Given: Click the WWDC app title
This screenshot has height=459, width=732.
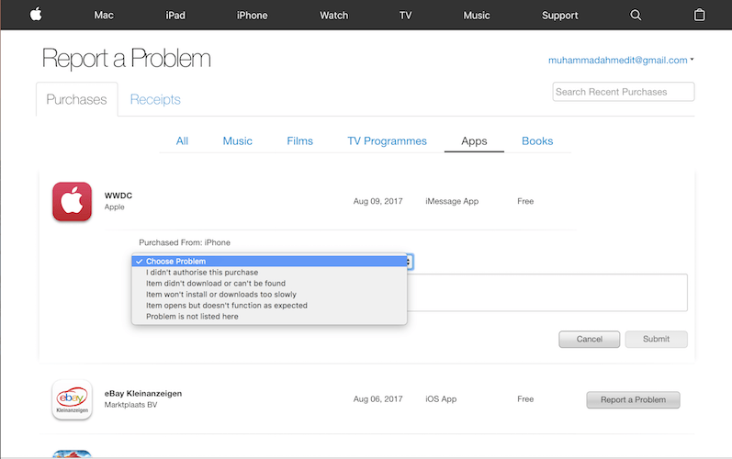Looking at the screenshot, I should point(118,196).
